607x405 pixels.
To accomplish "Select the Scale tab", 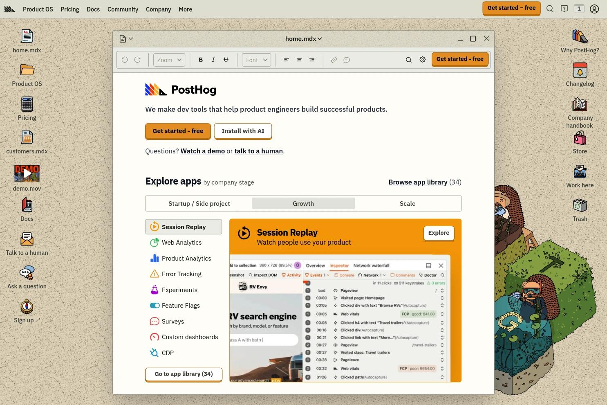I will [408, 203].
